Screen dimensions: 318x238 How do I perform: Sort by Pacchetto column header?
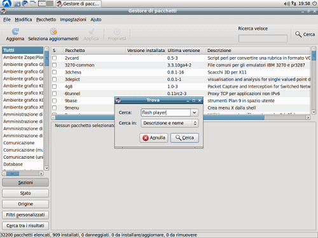94,51
